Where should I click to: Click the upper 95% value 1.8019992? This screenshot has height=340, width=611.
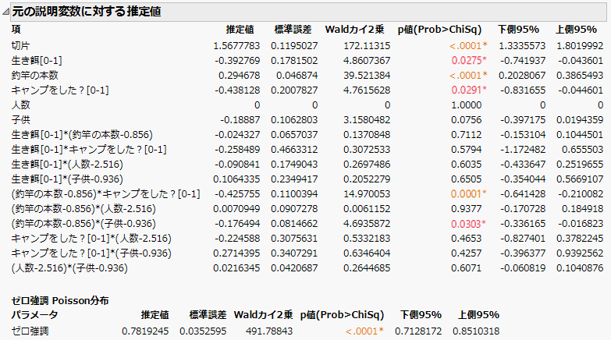click(x=580, y=45)
